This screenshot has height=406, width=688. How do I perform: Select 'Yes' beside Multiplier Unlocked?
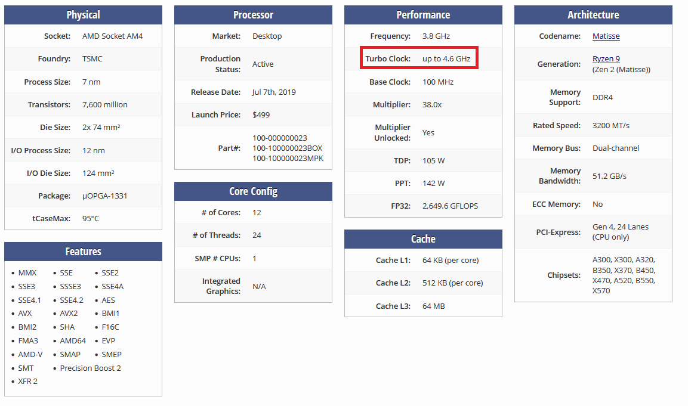pyautogui.click(x=428, y=132)
